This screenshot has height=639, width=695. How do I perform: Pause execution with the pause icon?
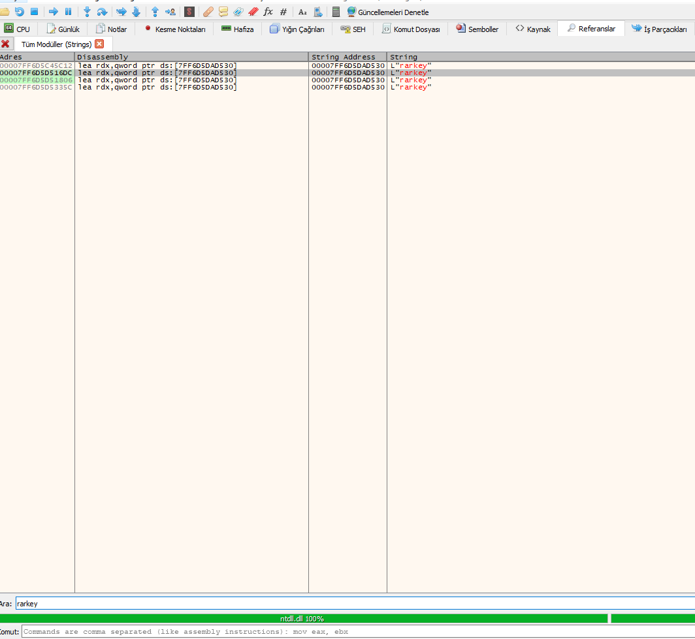point(68,12)
